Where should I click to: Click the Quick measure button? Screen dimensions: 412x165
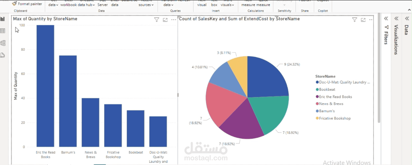pyautogui.click(x=263, y=4)
